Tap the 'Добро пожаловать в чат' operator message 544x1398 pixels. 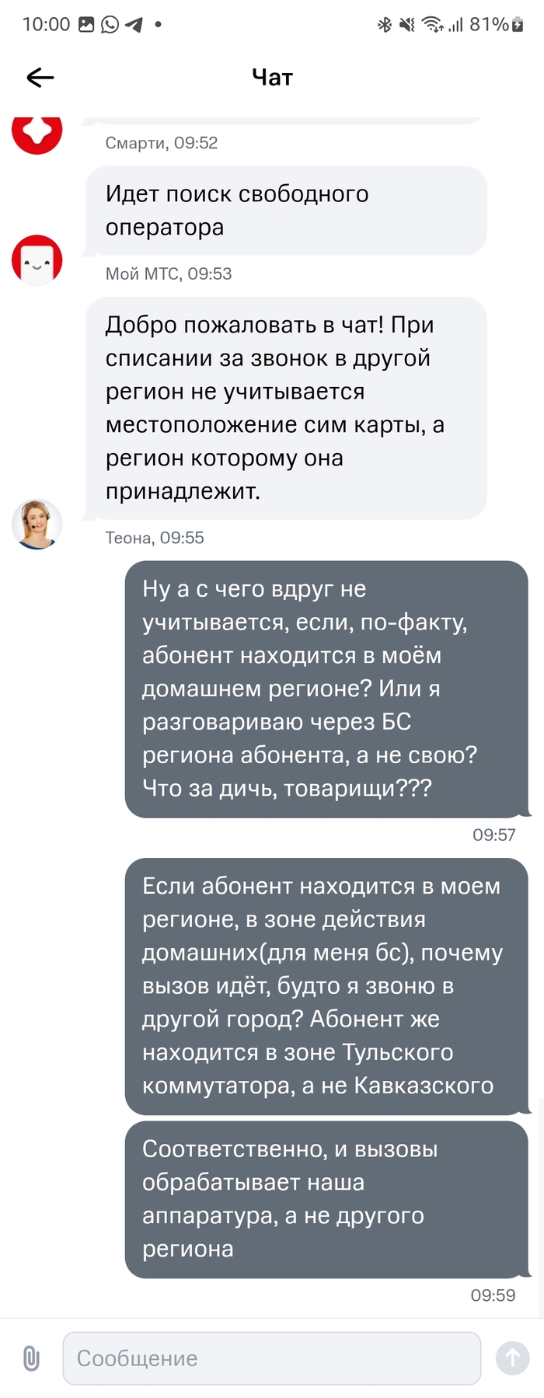pyautogui.click(x=285, y=408)
